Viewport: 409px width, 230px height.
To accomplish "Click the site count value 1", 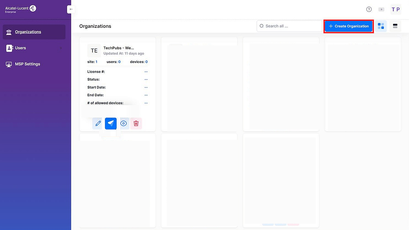I will click(x=96, y=62).
